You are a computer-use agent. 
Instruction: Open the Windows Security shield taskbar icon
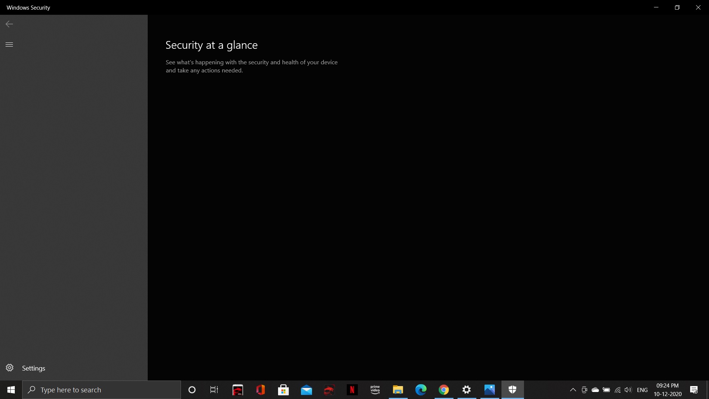coord(513,390)
